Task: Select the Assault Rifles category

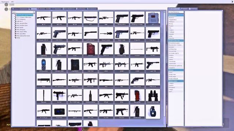Action: coord(22,23)
